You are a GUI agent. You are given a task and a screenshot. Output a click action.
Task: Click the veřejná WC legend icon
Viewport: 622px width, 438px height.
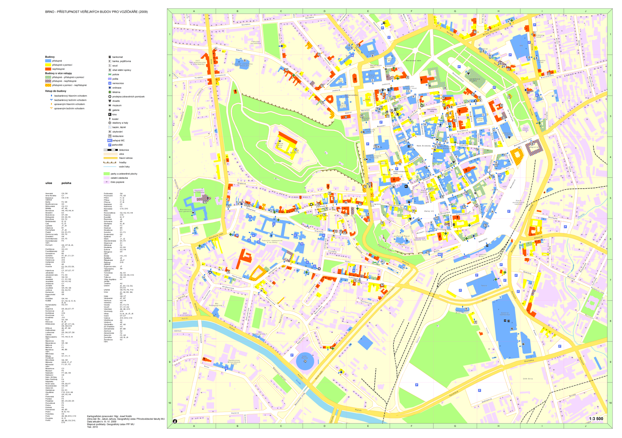(109, 140)
